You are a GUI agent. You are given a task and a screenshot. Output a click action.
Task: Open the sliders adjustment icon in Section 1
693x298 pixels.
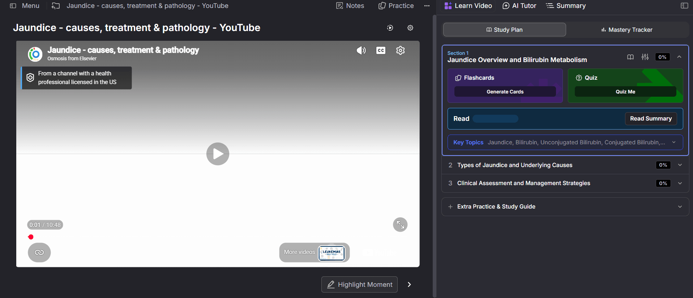pos(645,57)
